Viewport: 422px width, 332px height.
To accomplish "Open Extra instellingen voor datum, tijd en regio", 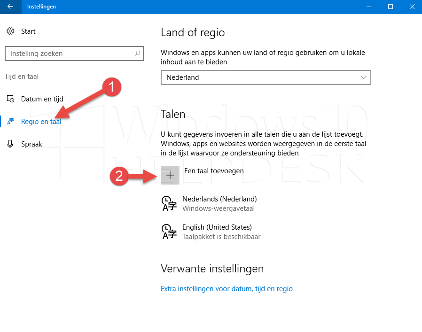I will click(x=227, y=289).
